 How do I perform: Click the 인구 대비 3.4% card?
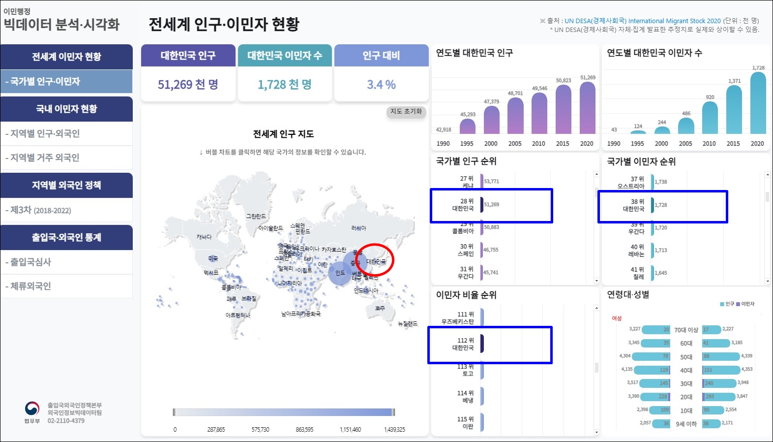pyautogui.click(x=382, y=73)
